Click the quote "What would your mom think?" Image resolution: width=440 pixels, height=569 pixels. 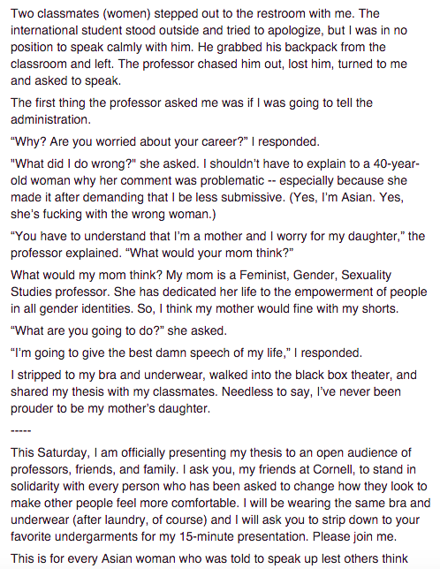[x=209, y=253]
